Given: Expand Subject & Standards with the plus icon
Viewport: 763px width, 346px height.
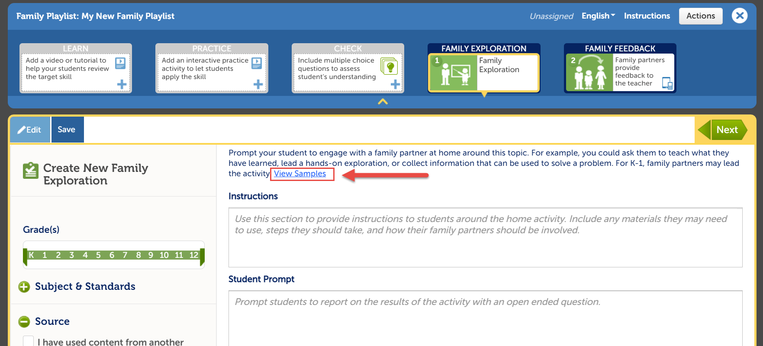Looking at the screenshot, I should click(x=24, y=287).
